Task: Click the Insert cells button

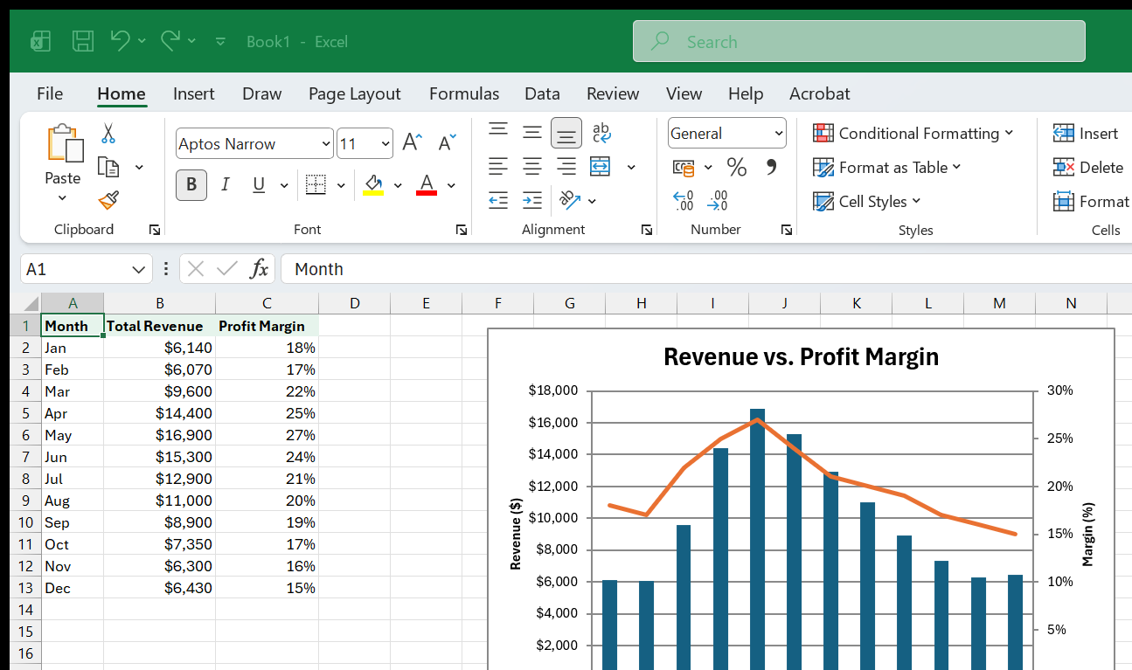Action: 1086,133
